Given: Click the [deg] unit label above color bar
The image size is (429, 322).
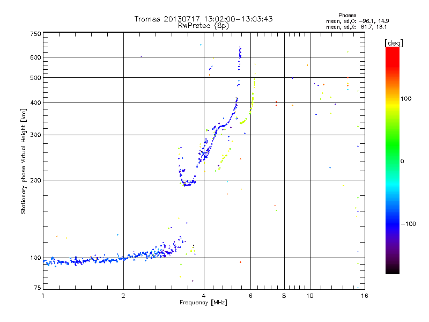Looking at the screenshot, I should pos(394,43).
